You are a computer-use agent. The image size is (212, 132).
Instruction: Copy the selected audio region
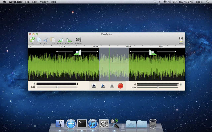tap(39, 41)
